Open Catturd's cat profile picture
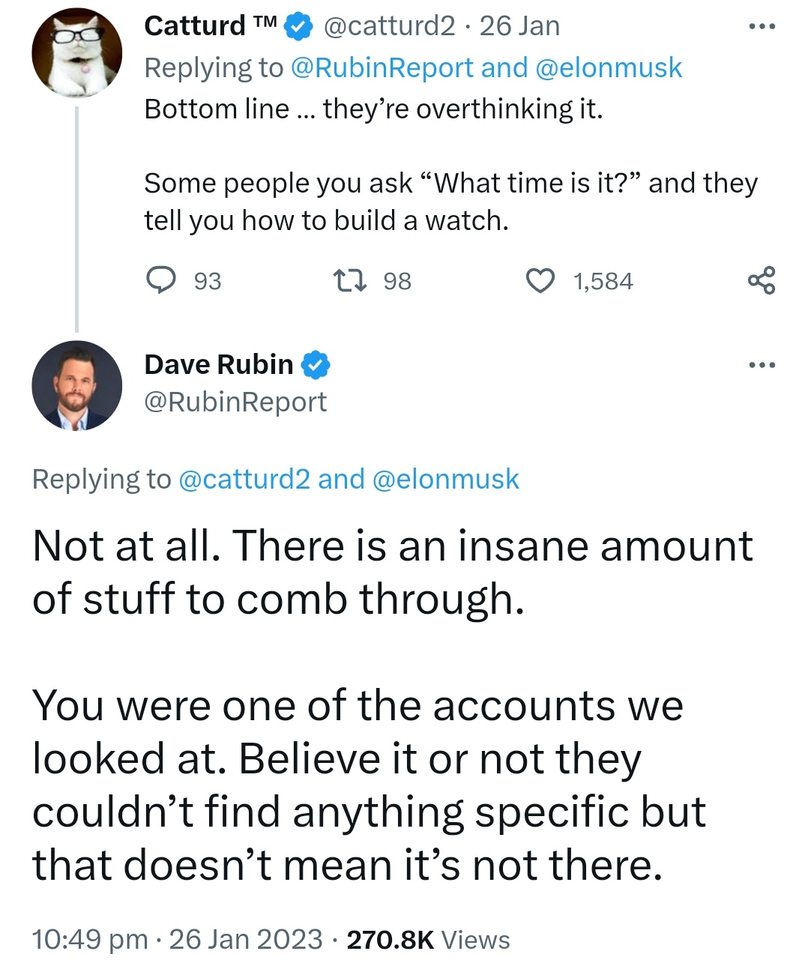This screenshot has width=799, height=972. pos(76,54)
